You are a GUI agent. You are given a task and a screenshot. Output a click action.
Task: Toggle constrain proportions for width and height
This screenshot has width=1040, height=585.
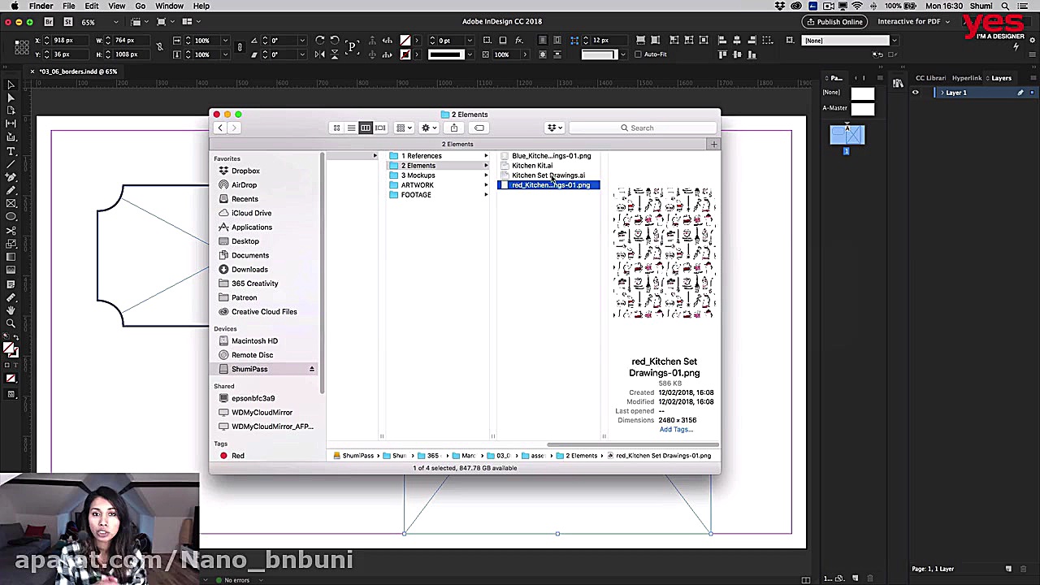(160, 47)
